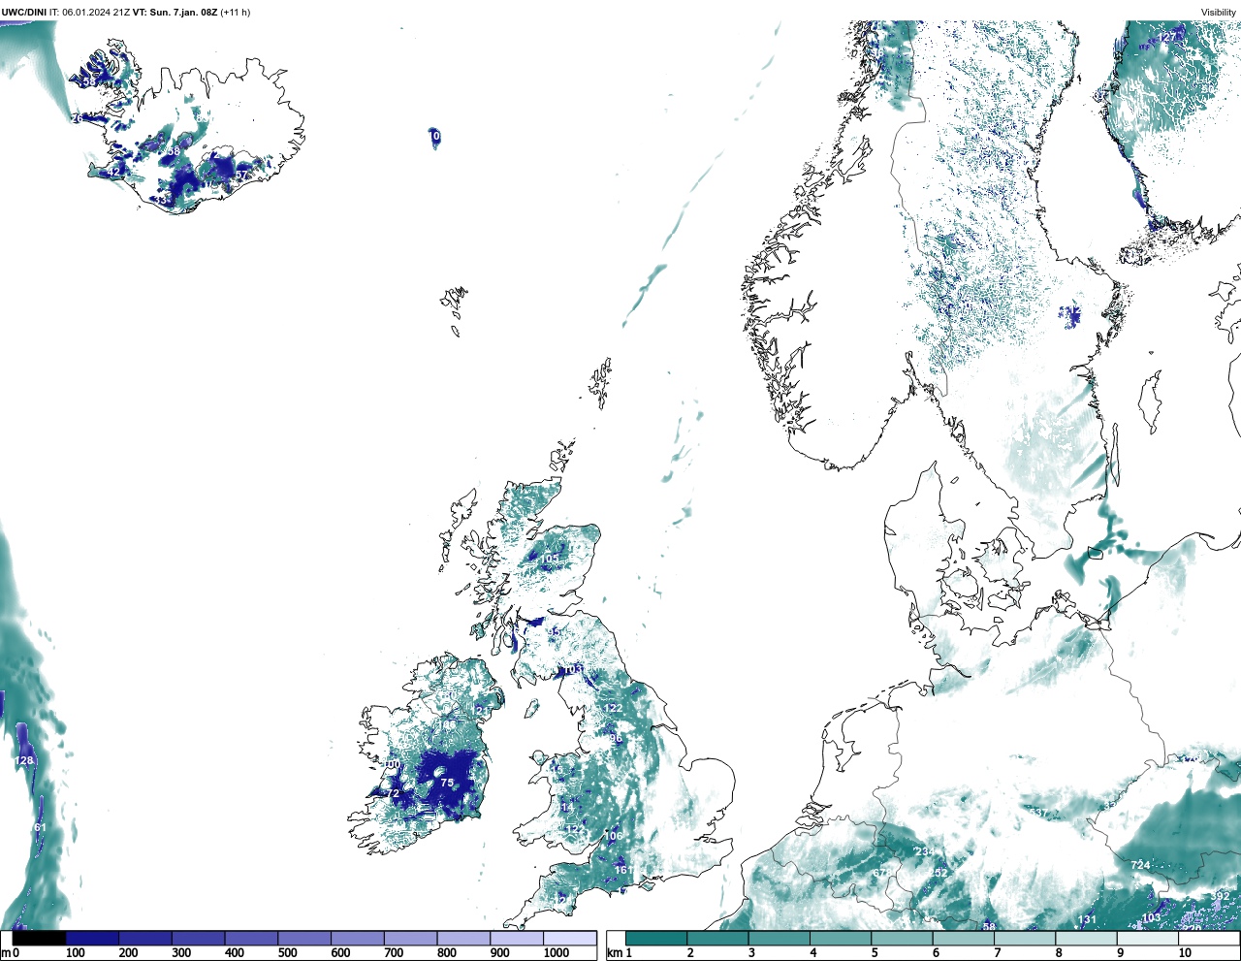Viewport: 1241px width, 961px height.
Task: Click the 5–6 km legend swatch
Action: pos(902,938)
